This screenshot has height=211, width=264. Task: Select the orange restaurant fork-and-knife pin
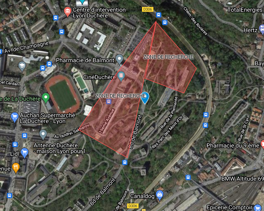coord(16,168)
